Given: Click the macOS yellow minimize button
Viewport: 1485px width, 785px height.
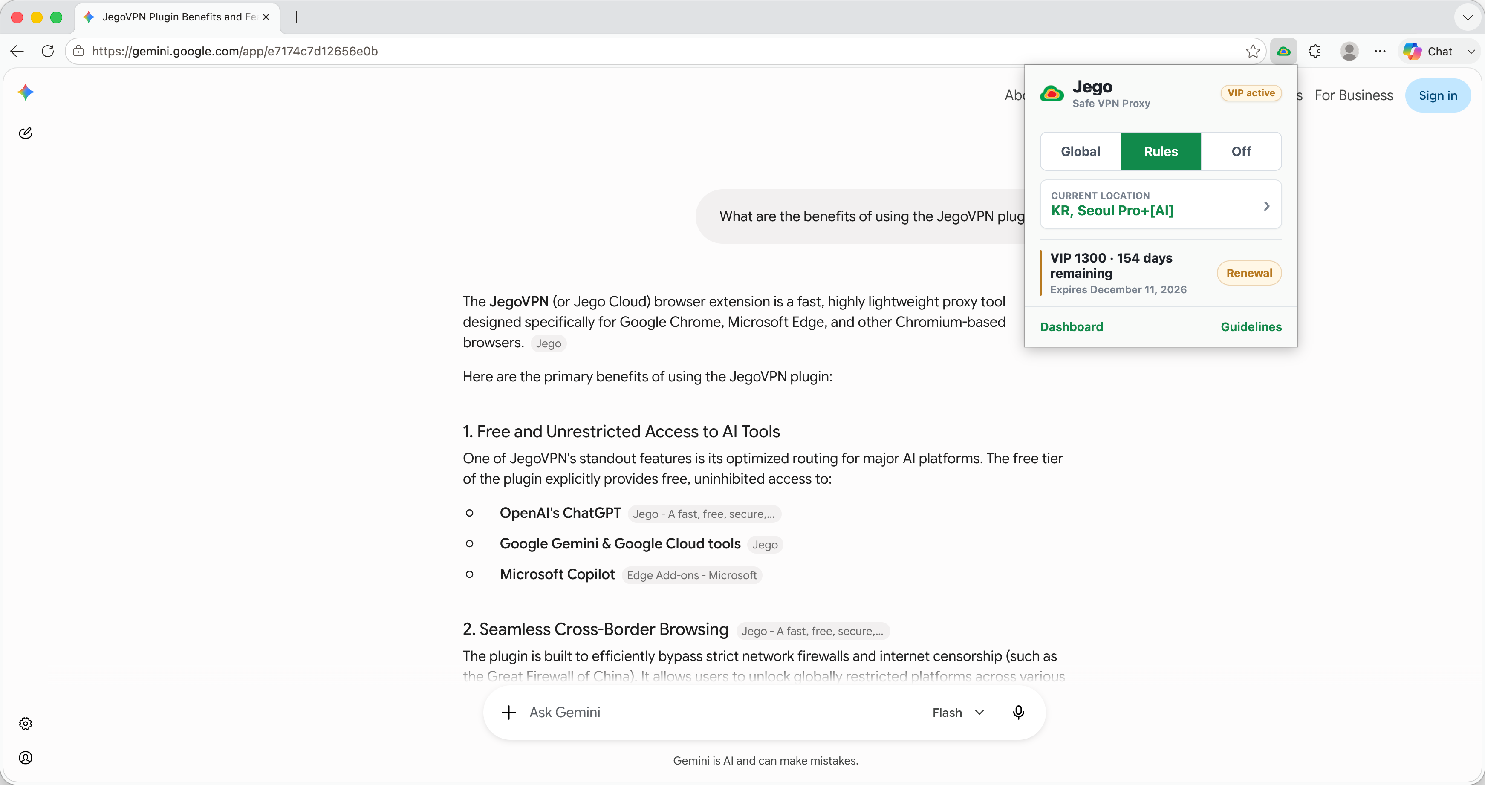Looking at the screenshot, I should pyautogui.click(x=36, y=17).
